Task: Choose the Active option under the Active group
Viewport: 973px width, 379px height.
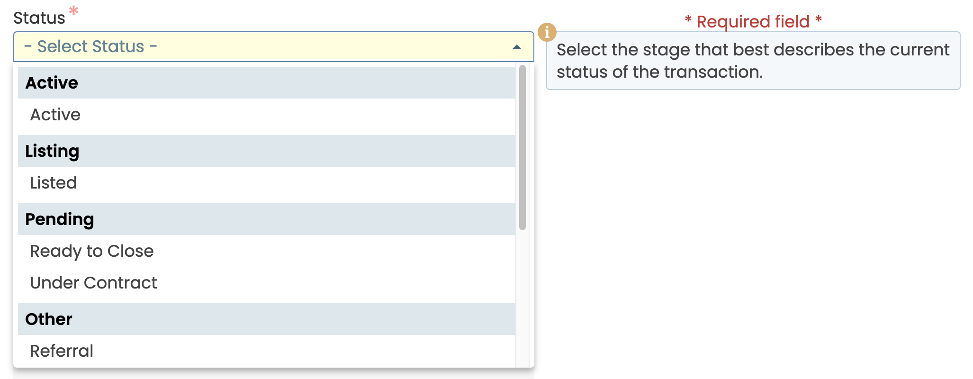Action: tap(55, 115)
